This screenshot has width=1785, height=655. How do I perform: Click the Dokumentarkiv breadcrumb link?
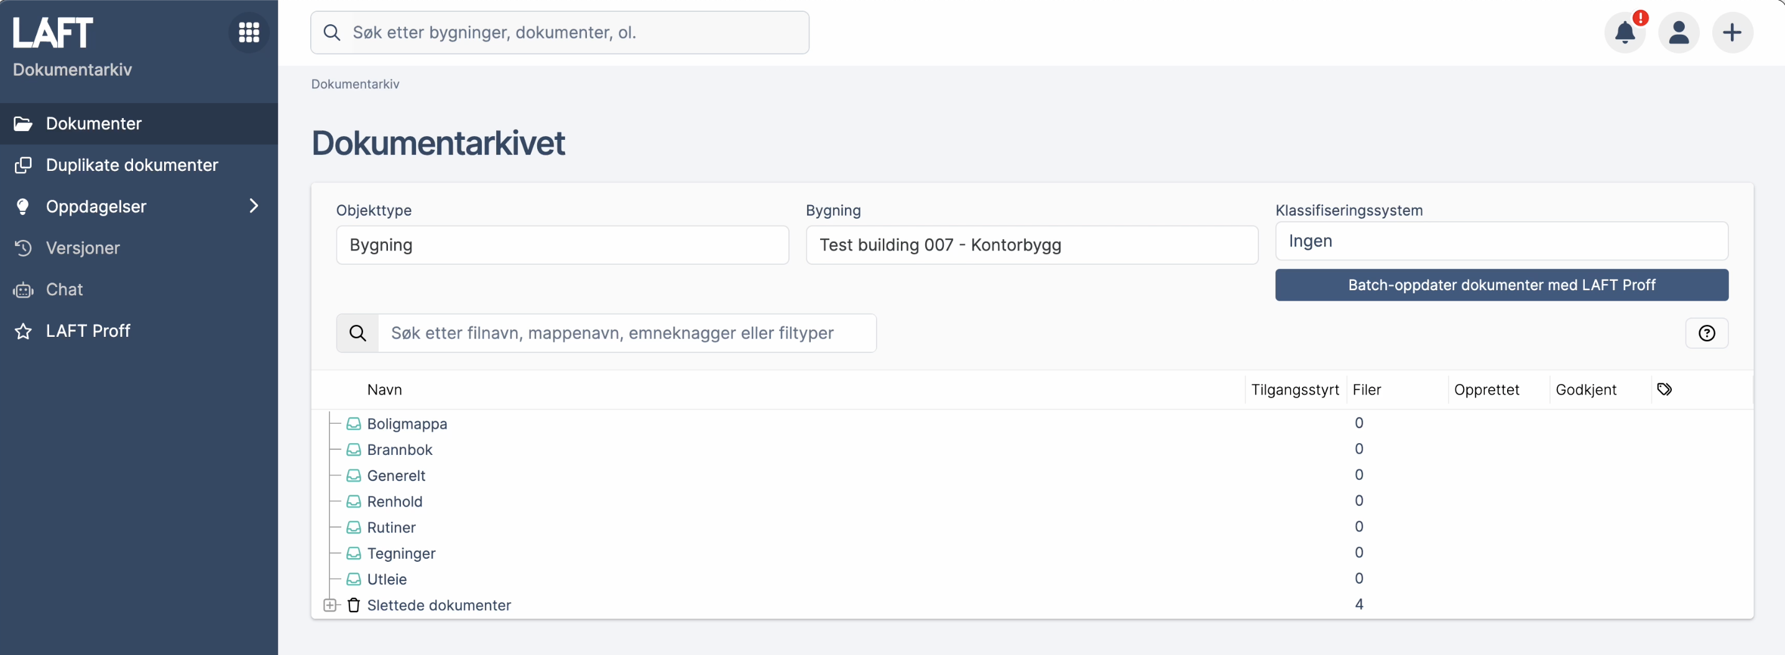[355, 84]
